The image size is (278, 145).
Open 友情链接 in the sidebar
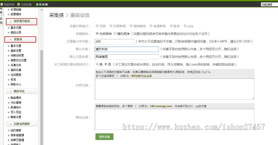(16, 10)
